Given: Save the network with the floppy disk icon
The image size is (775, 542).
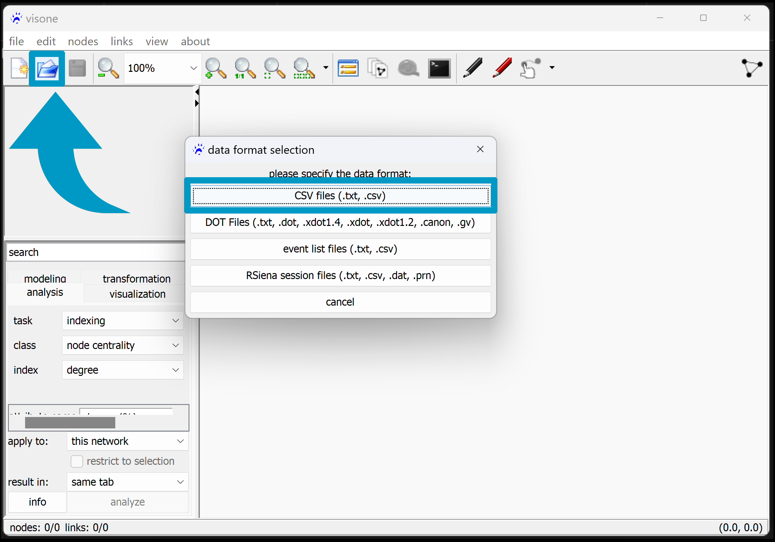Looking at the screenshot, I should (x=77, y=68).
